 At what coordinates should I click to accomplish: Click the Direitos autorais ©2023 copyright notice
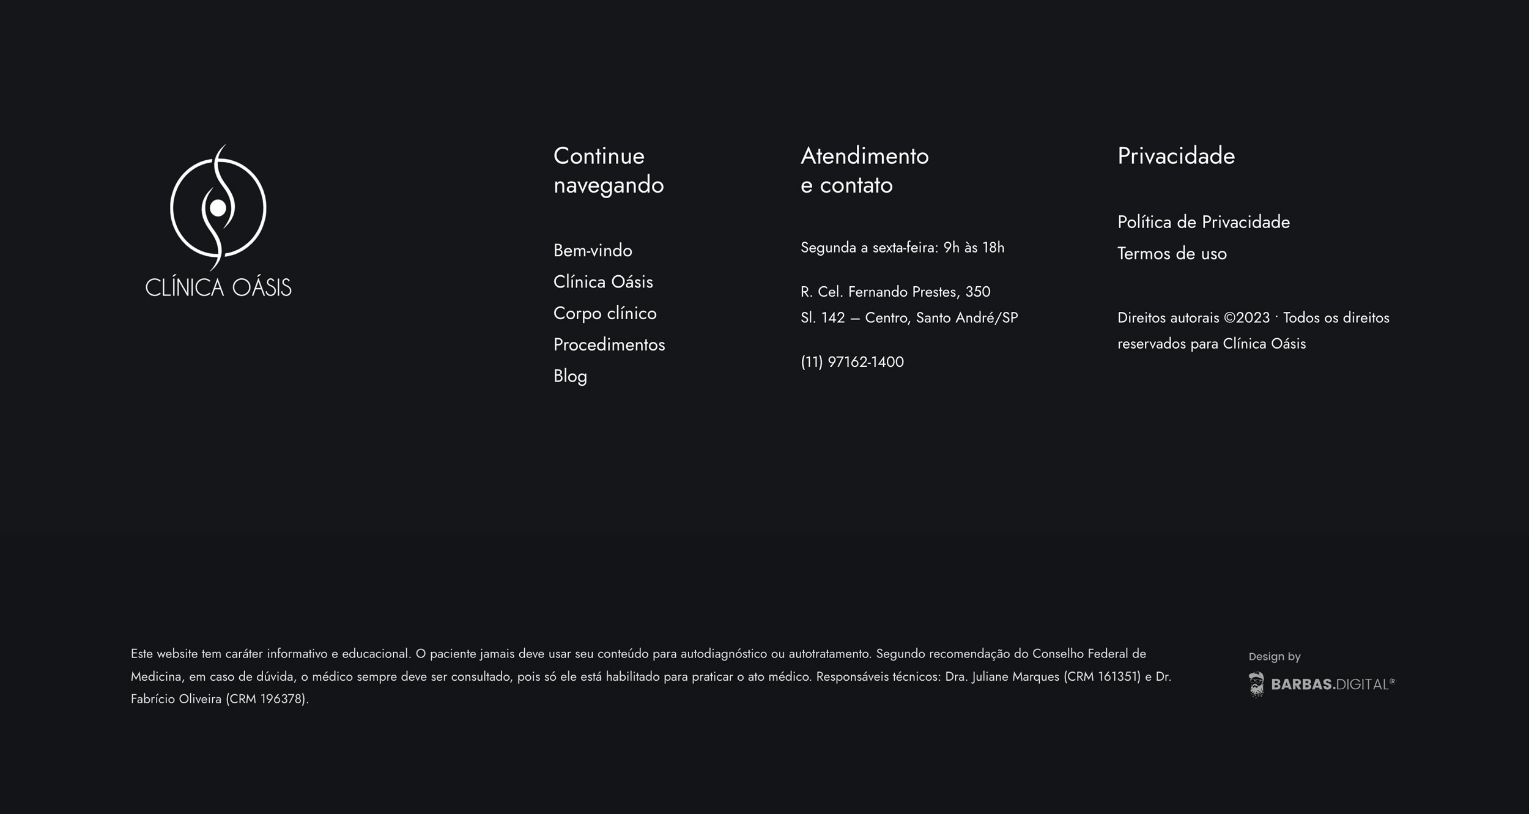(1253, 331)
